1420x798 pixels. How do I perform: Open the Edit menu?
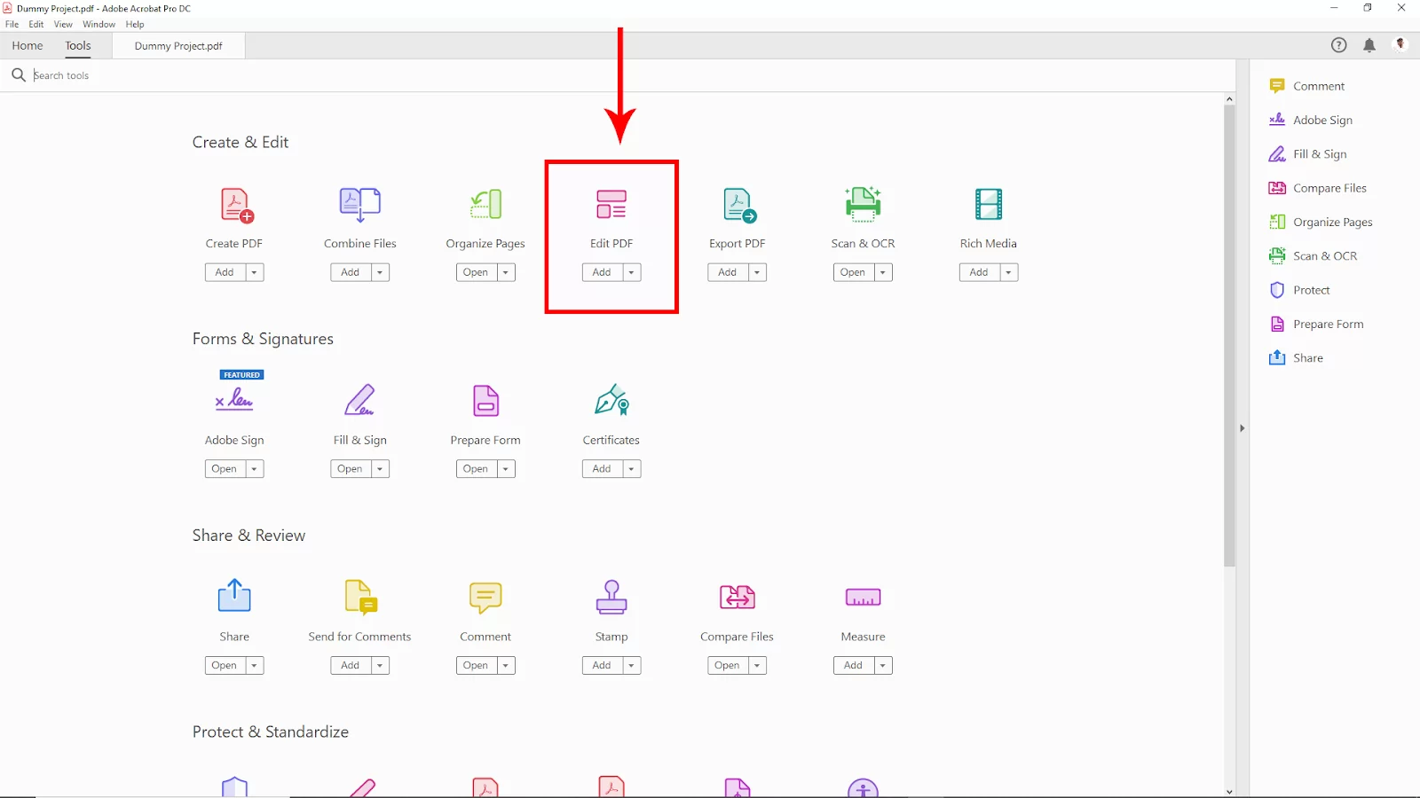click(x=36, y=24)
